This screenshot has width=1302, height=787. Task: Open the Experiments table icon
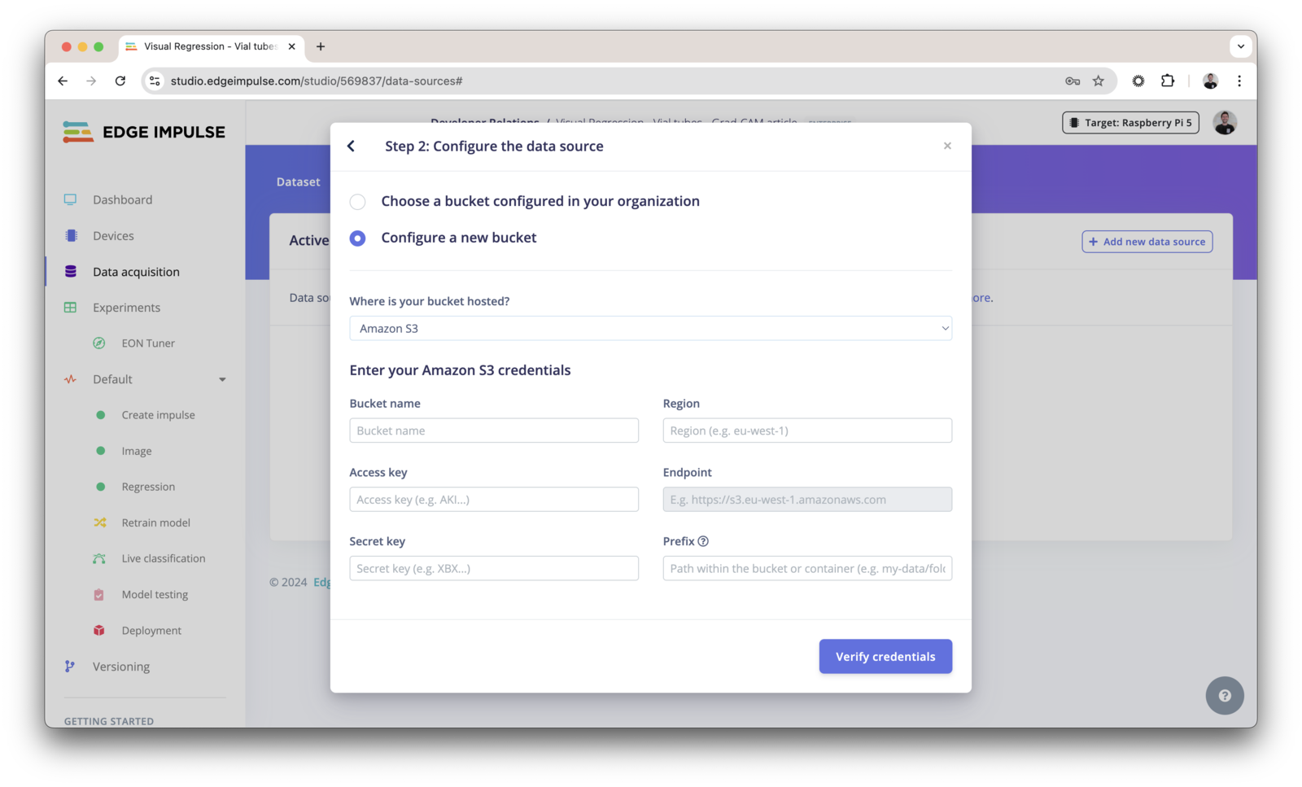click(71, 308)
